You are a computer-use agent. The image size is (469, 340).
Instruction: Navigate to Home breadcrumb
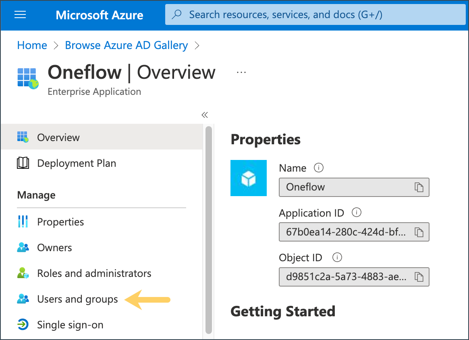click(32, 45)
